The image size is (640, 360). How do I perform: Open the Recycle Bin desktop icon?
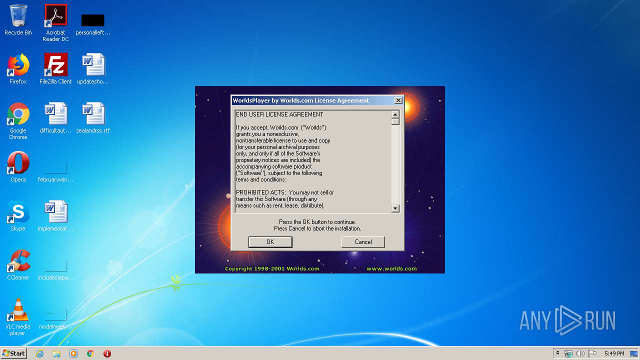18,20
